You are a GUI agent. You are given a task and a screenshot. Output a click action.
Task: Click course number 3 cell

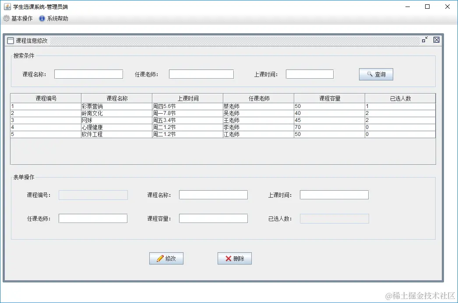tap(46, 120)
